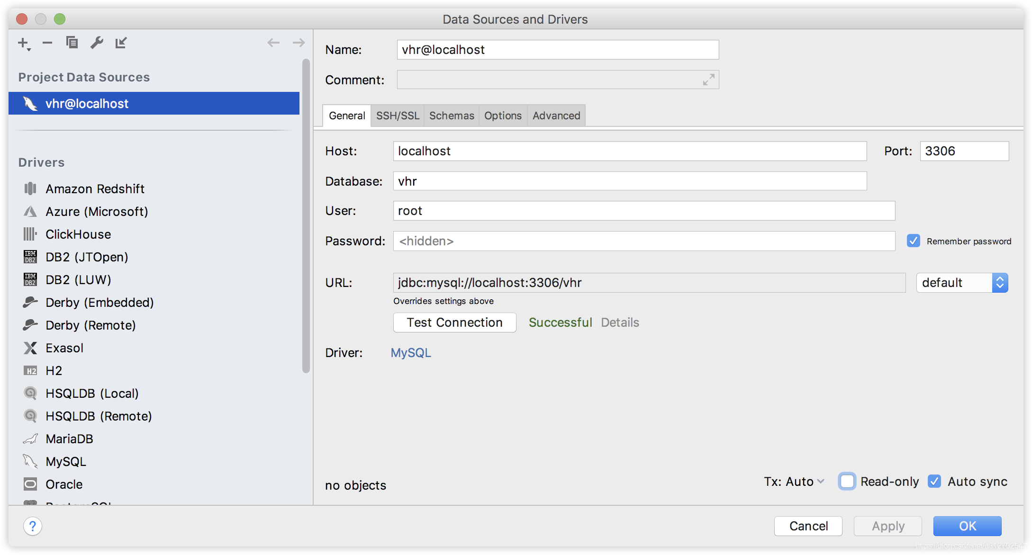Click the Amazon Redshift driver icon
This screenshot has width=1032, height=555.
point(30,188)
